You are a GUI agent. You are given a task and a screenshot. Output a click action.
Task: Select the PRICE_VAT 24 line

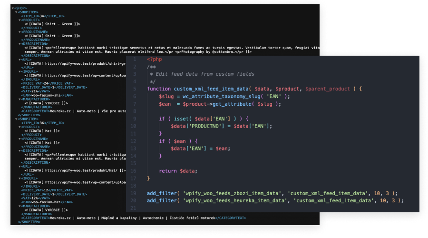pos(47,83)
